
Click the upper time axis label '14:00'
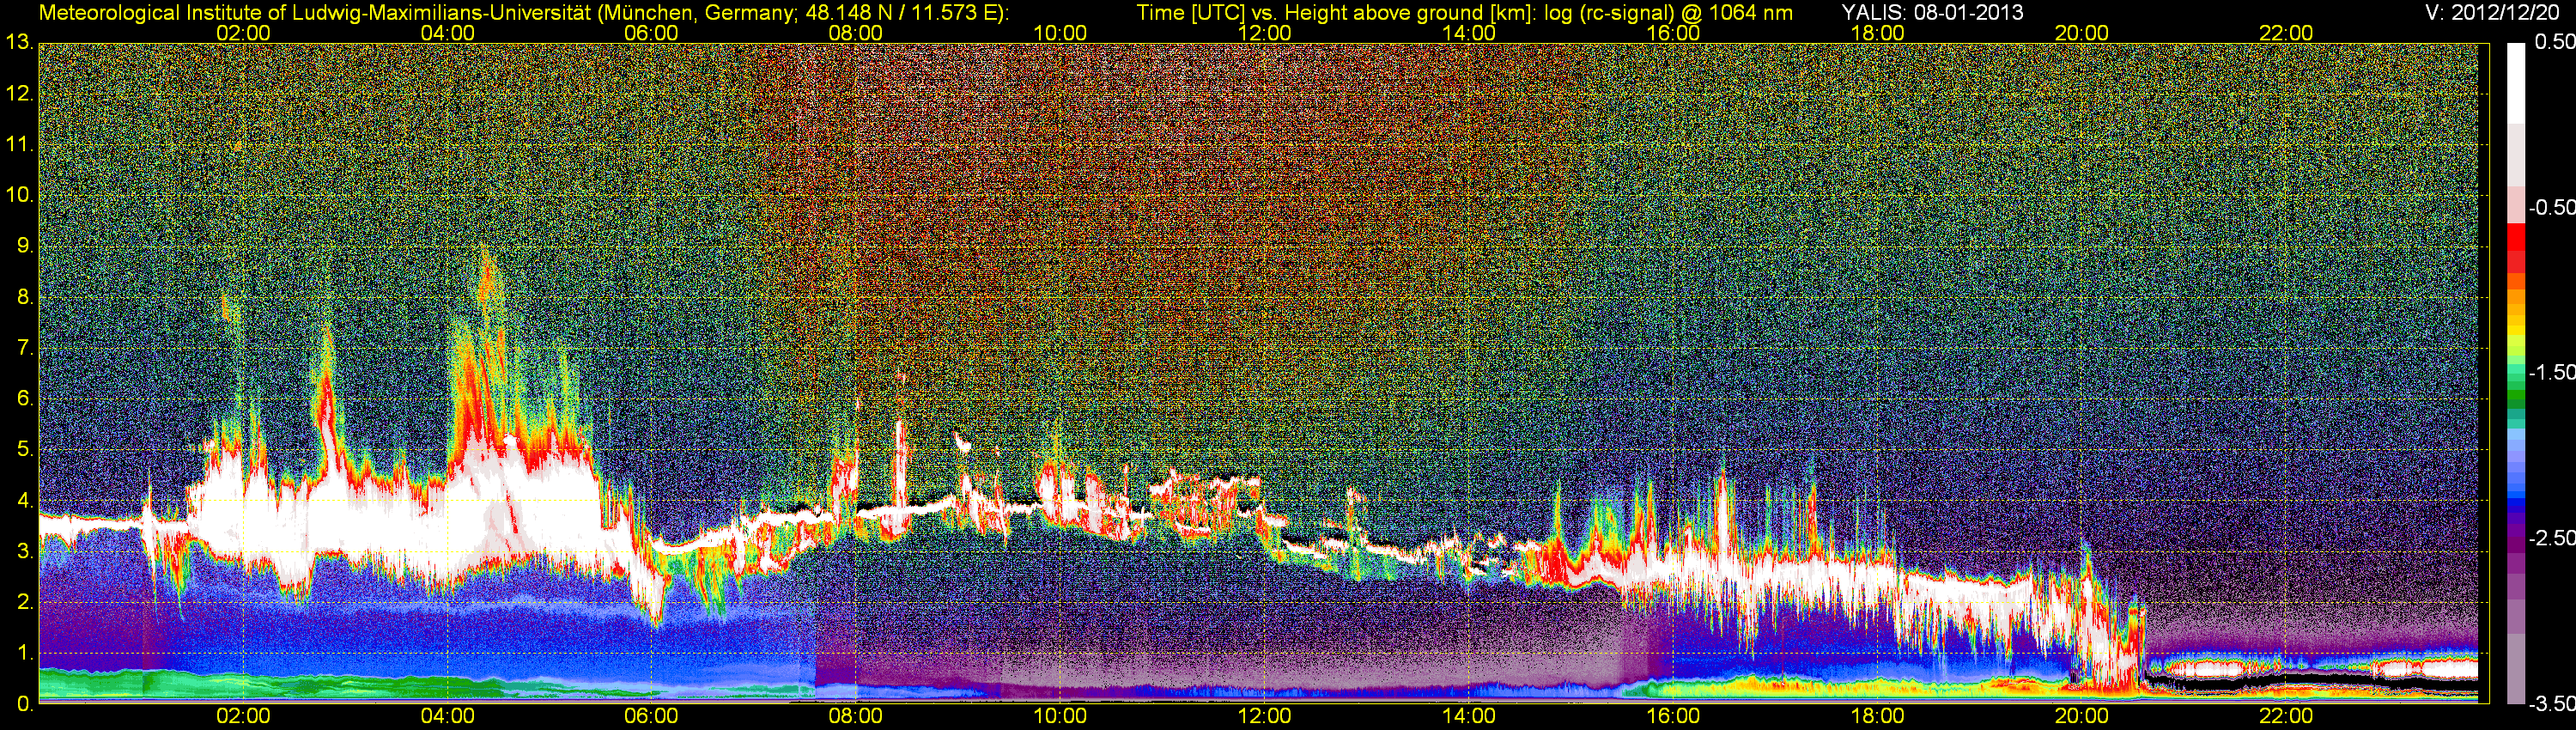pyautogui.click(x=1469, y=33)
